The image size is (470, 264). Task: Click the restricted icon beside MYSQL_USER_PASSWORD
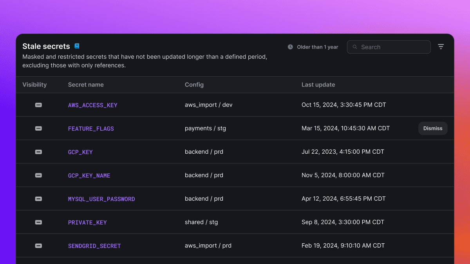click(x=38, y=199)
